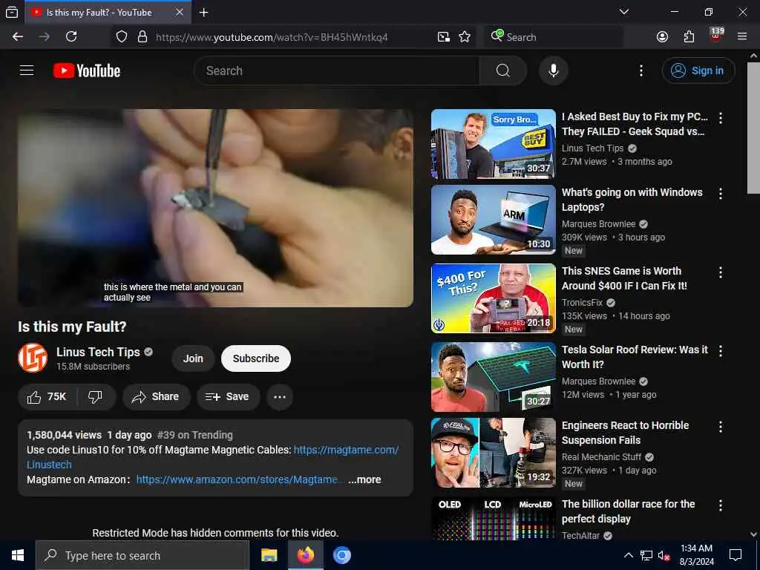The height and width of the screenshot is (570, 760).
Task: Open options for Windows Laptops video
Action: [x=720, y=194]
